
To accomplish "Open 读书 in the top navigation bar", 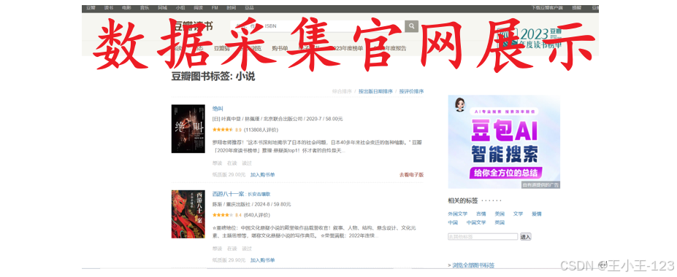I will 108,8.
